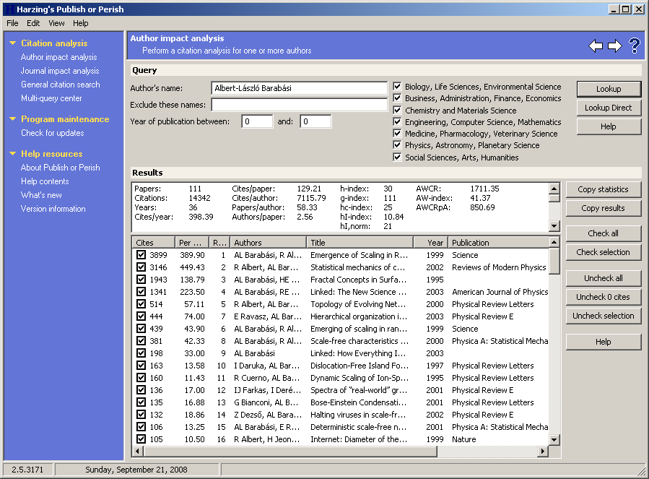This screenshot has width=649, height=479.
Task: Click results horizontal scroll left arrow
Action: click(137, 452)
